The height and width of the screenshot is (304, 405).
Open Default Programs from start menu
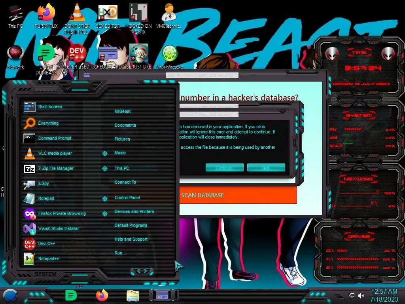pyautogui.click(x=131, y=225)
